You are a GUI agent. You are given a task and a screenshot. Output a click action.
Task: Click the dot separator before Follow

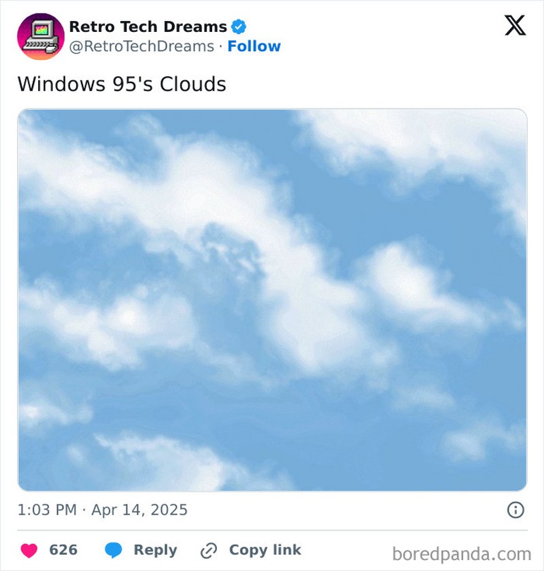[220, 46]
